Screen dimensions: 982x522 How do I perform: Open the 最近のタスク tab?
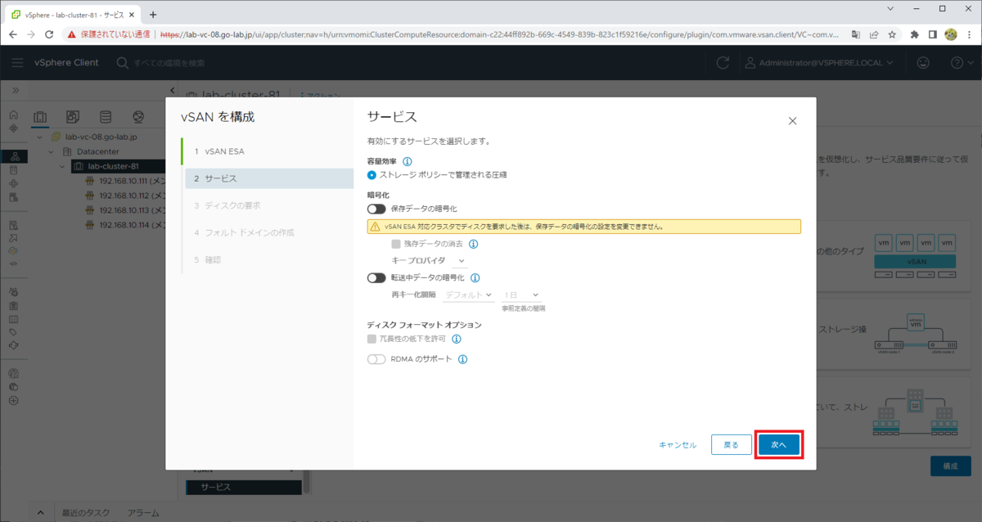click(x=86, y=513)
